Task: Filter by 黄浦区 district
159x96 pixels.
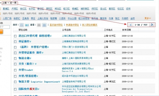Action: coord(6,9)
